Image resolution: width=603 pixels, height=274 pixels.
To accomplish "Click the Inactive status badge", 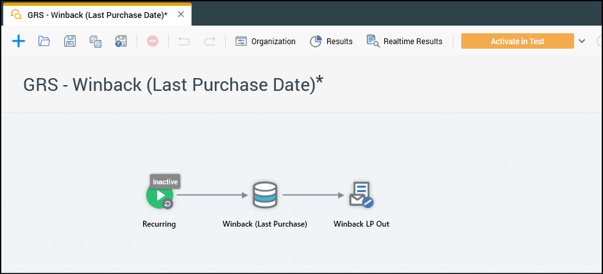I will 165,182.
